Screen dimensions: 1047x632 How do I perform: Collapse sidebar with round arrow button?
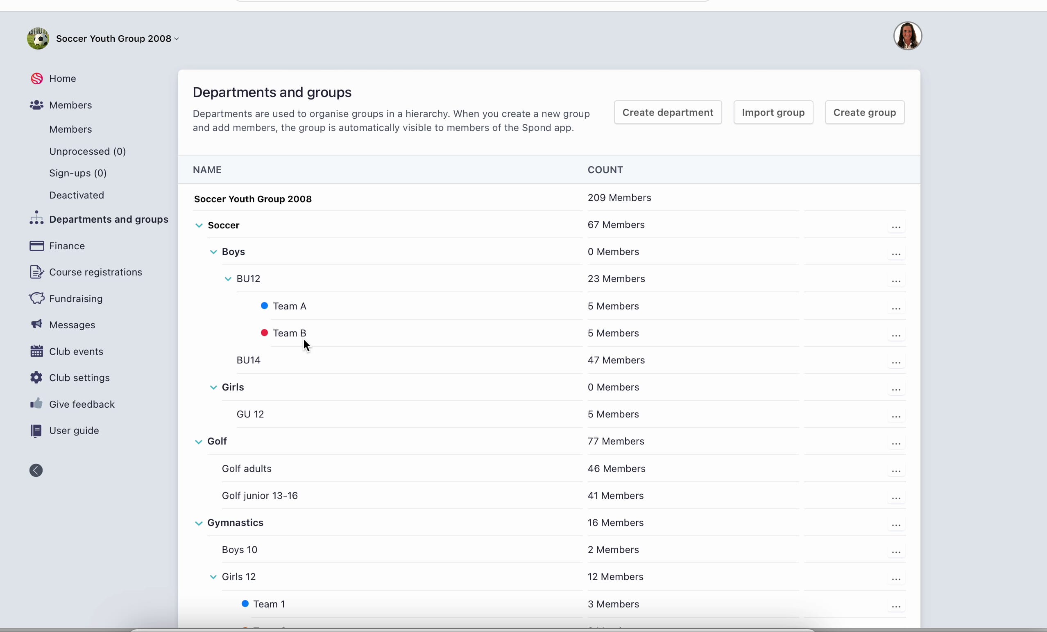coord(36,470)
